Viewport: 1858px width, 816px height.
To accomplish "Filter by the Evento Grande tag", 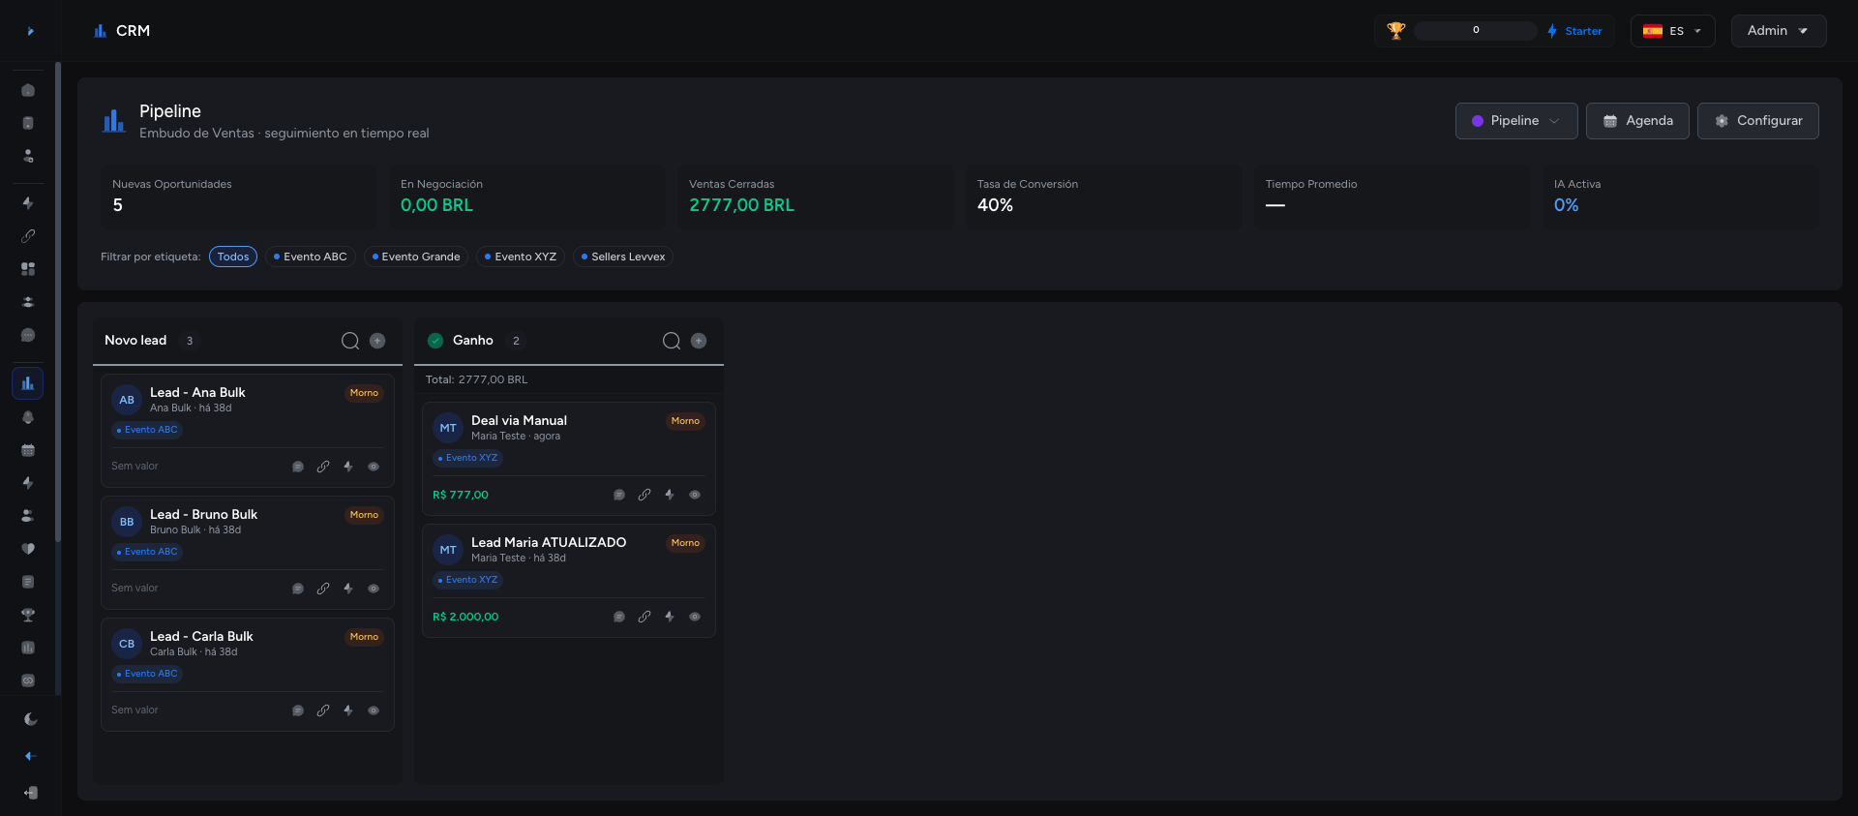I will point(416,257).
